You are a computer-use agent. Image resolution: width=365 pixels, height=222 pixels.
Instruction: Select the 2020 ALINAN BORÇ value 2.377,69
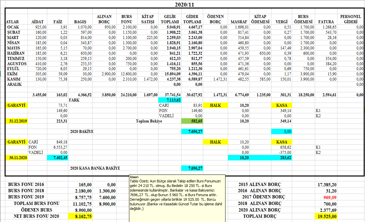click(328, 210)
